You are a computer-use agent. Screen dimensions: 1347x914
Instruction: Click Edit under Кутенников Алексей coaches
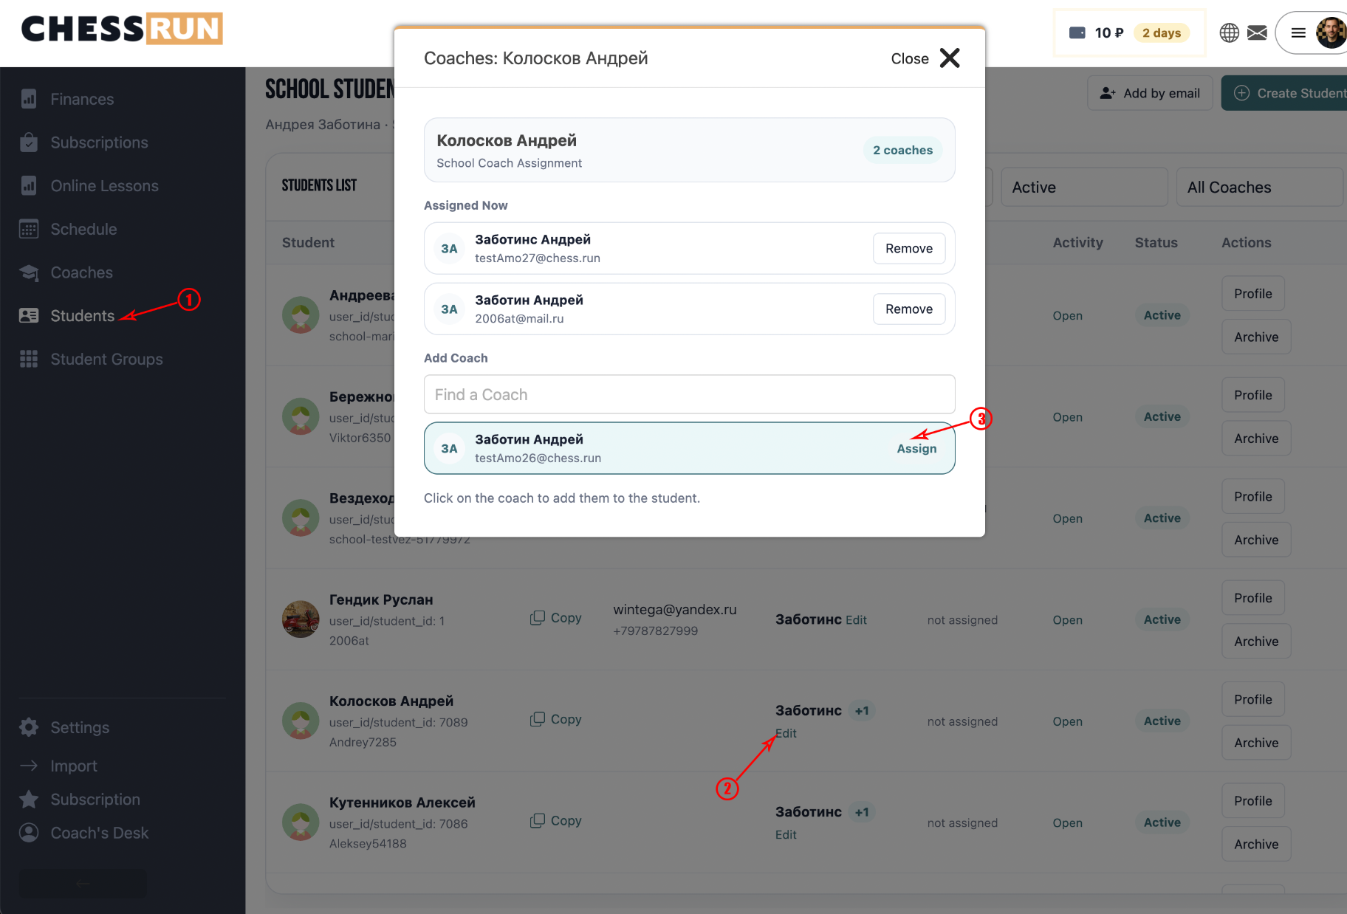point(786,835)
